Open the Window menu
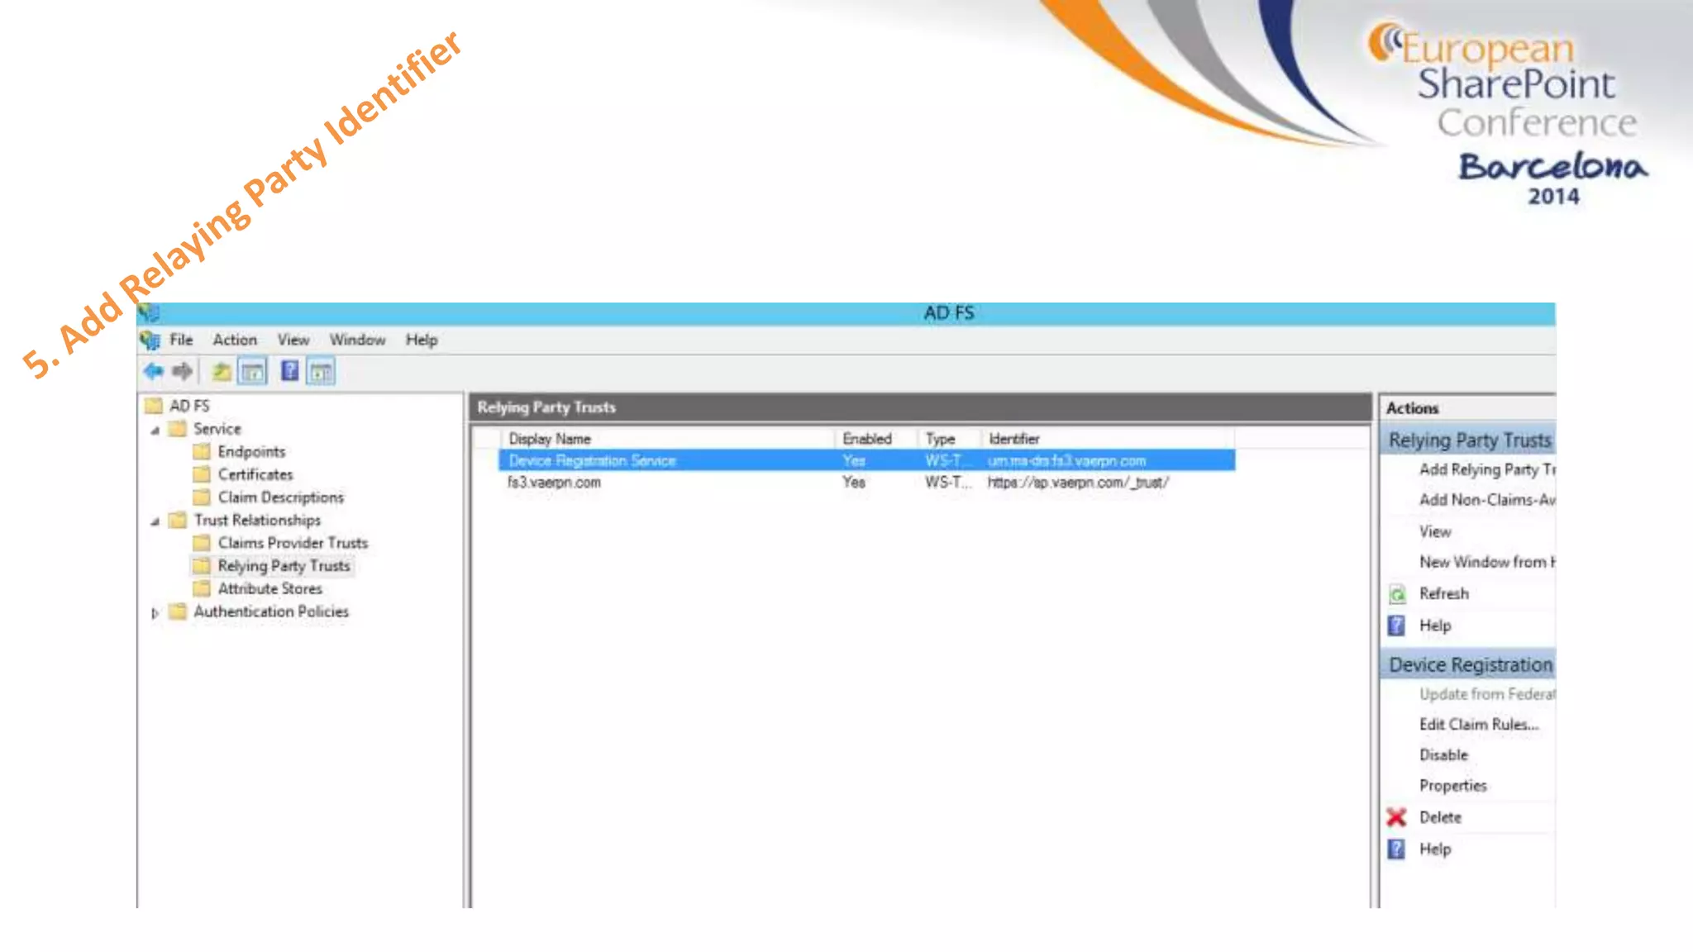1693x952 pixels. 357,340
